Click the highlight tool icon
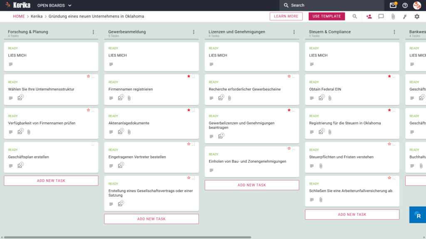 tap(405, 17)
